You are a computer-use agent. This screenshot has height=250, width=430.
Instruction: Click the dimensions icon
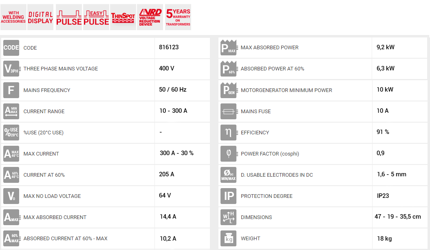coord(228,217)
